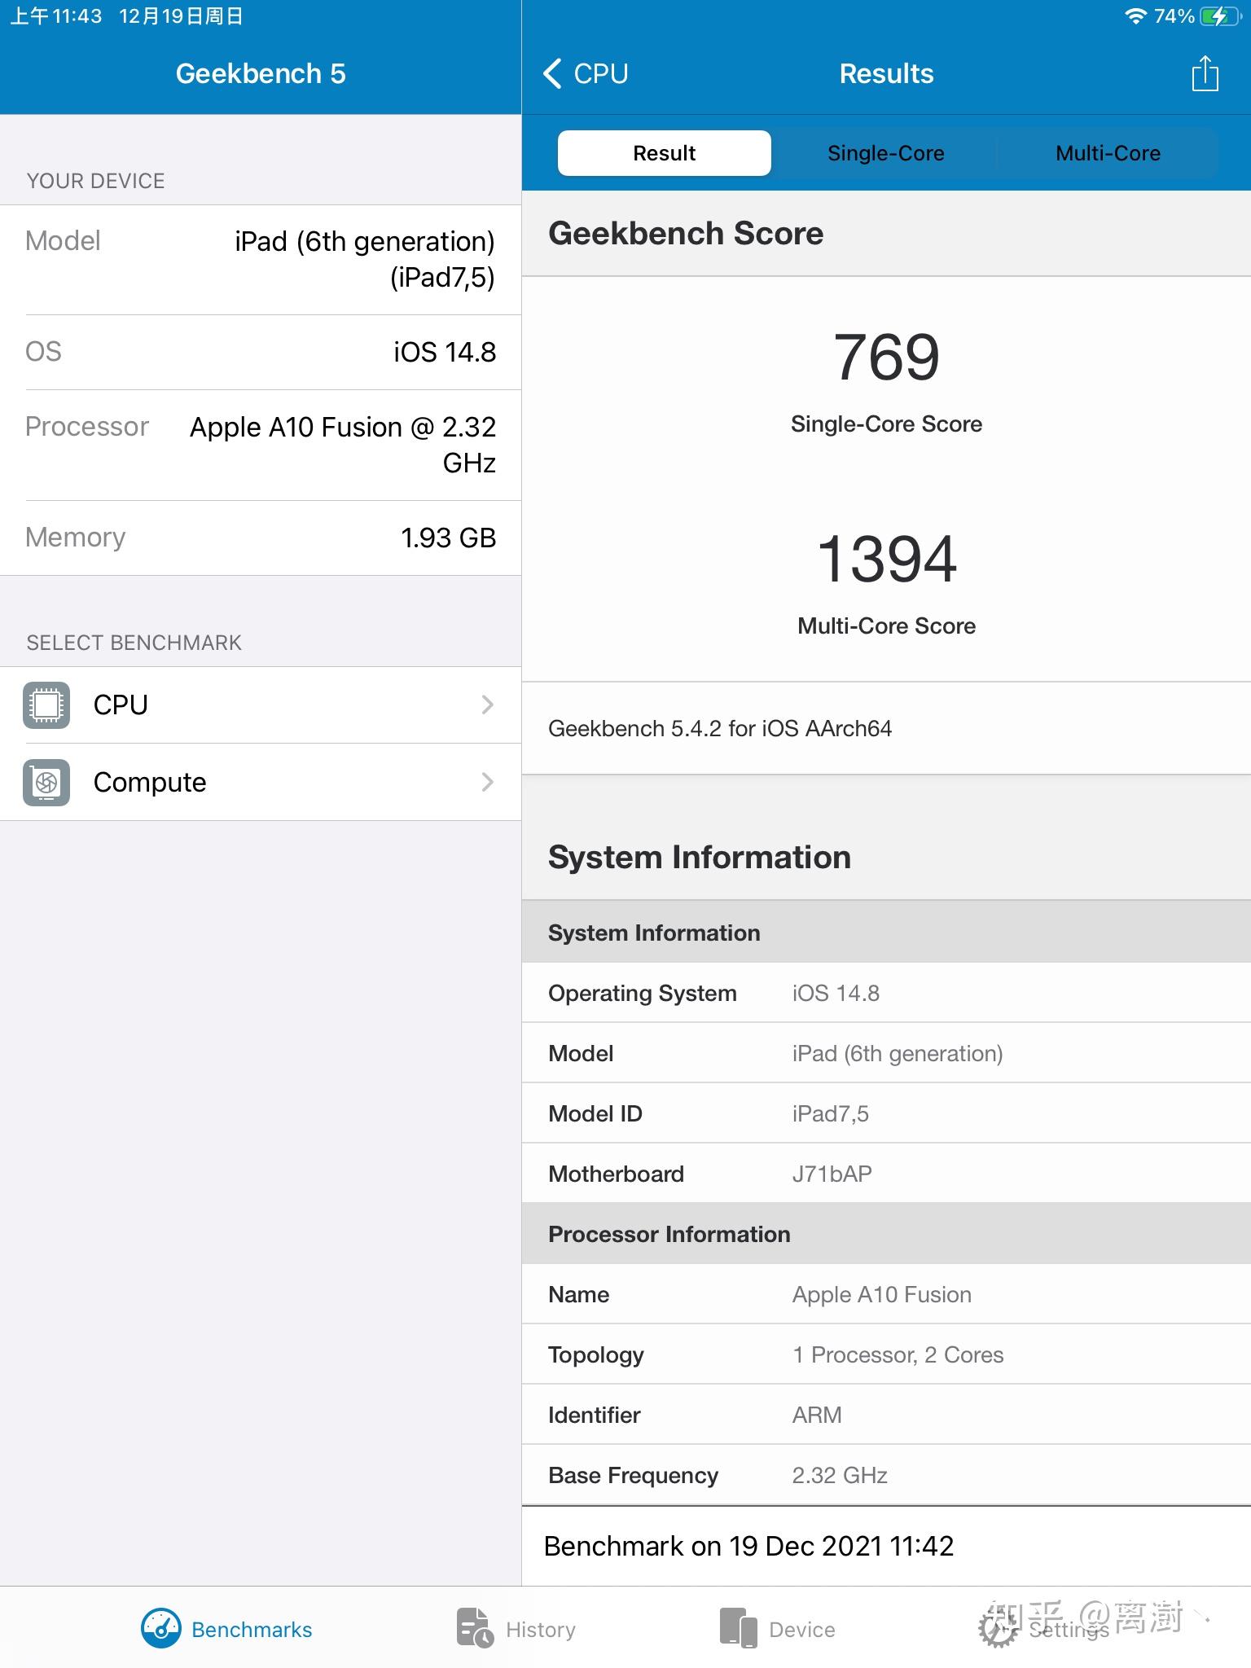The width and height of the screenshot is (1251, 1668).
Task: Tap the iPad (6th generation) model in device panel
Action: (365, 259)
